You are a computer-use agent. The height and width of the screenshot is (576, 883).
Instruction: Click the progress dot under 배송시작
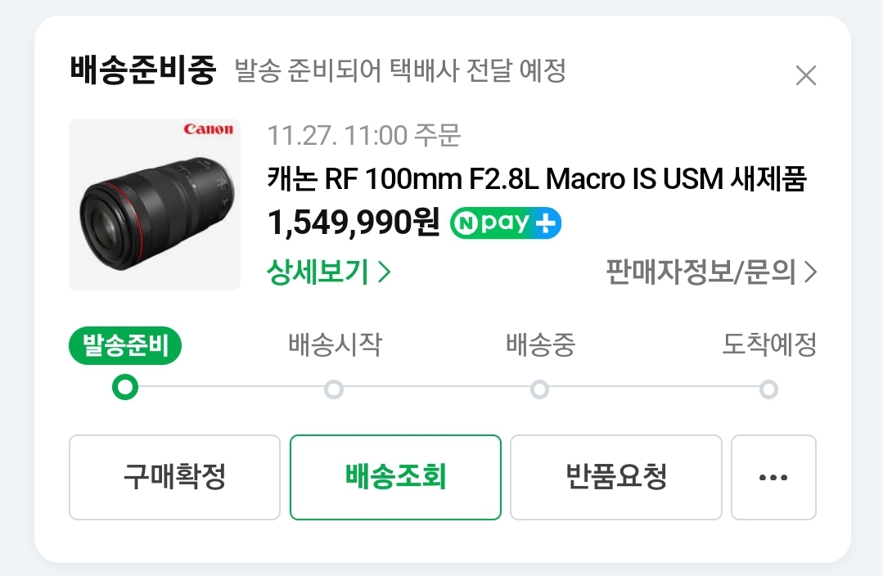click(x=334, y=389)
